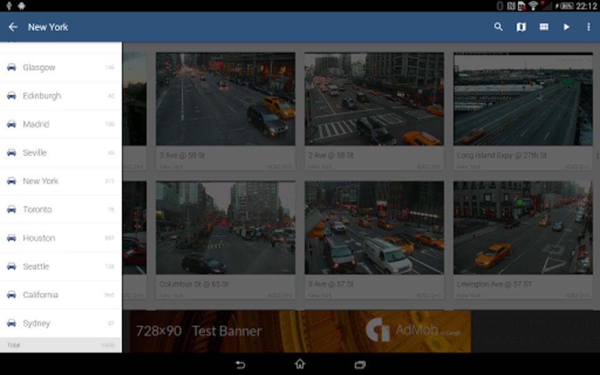Click the car icon beside Toronto
The width and height of the screenshot is (600, 375).
coord(11,209)
